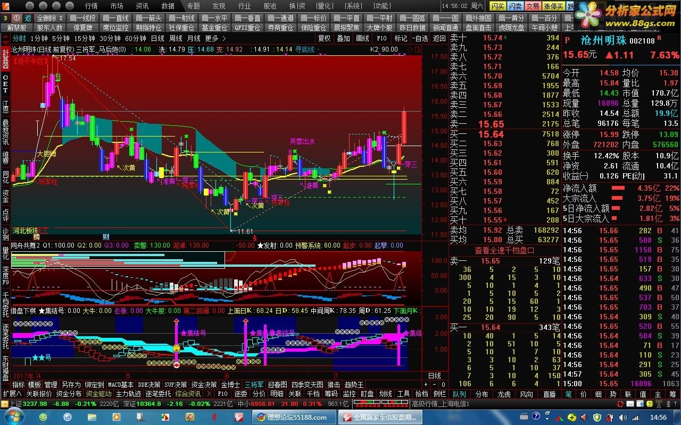Open the 资金驱动 bottom tab
Viewport: 681px width, 425px height.
99,394
